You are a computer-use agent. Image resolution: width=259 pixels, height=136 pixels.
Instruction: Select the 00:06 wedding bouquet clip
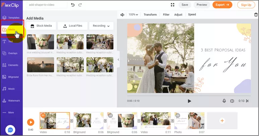pyautogui.click(x=41, y=42)
